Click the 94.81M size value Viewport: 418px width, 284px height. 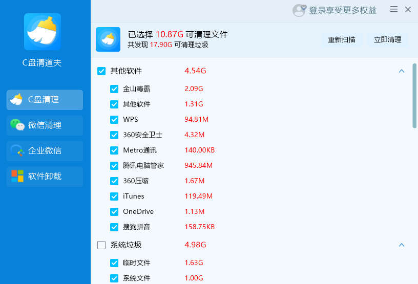(x=197, y=119)
